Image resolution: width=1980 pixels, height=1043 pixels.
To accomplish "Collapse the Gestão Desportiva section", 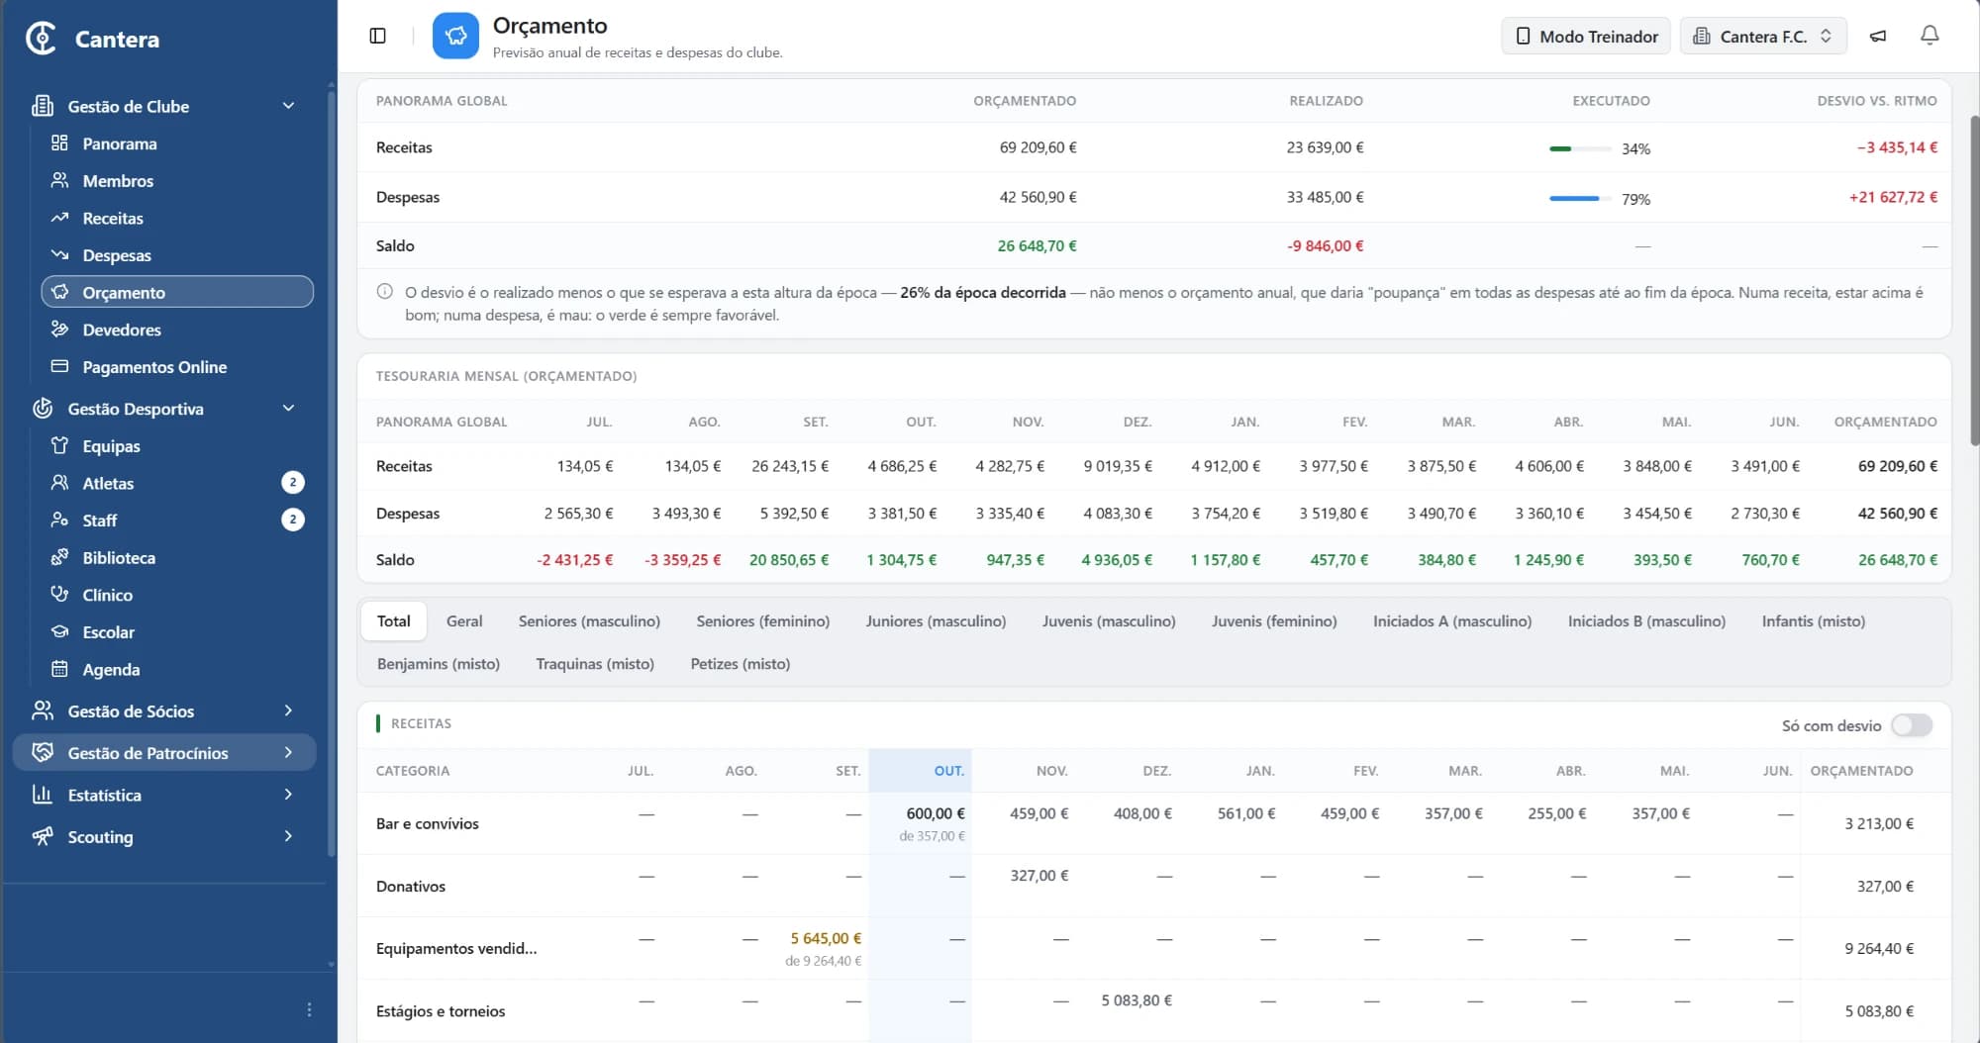I will [x=163, y=409].
